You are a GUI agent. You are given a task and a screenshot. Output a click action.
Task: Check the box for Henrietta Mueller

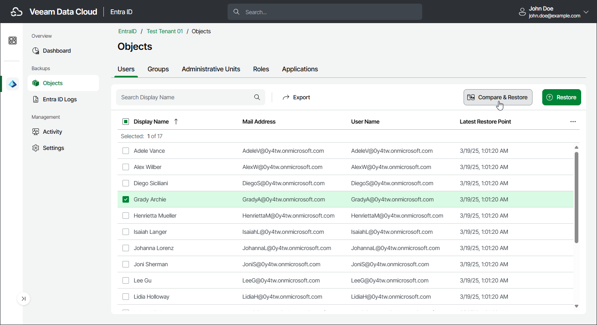pos(126,216)
